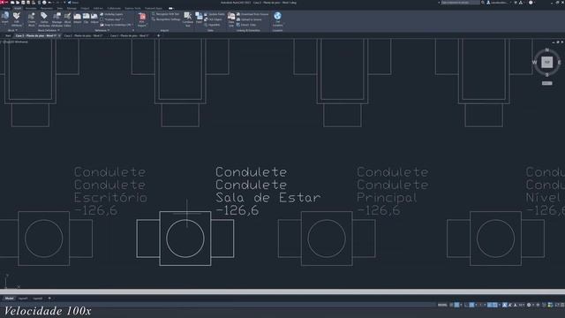Switch to the Layout1 tab
565x318 pixels.
(x=23, y=299)
